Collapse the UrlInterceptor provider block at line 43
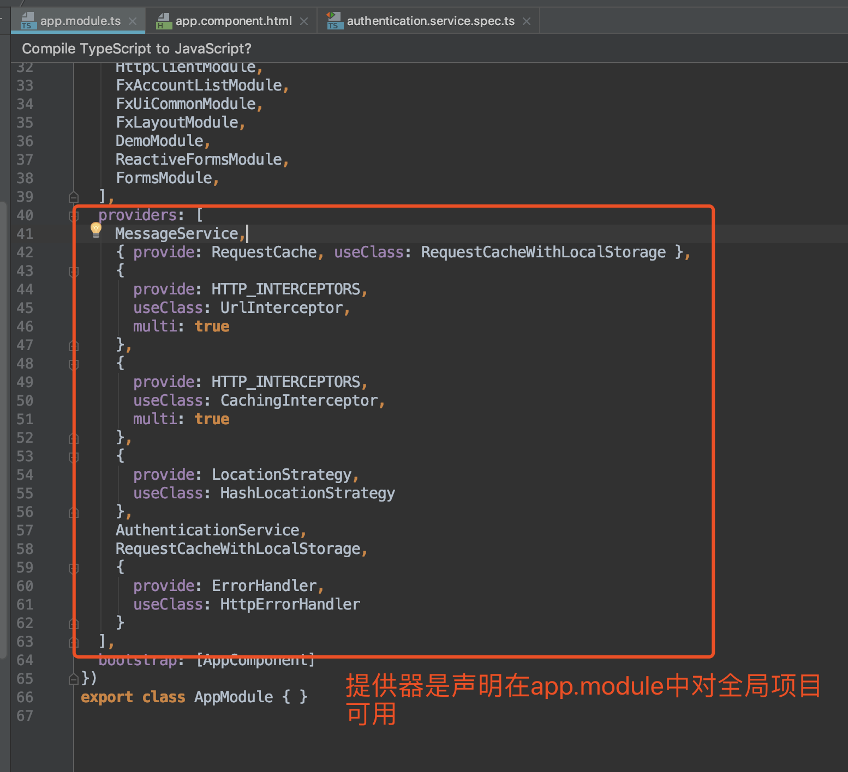The width and height of the screenshot is (848, 772). [74, 272]
